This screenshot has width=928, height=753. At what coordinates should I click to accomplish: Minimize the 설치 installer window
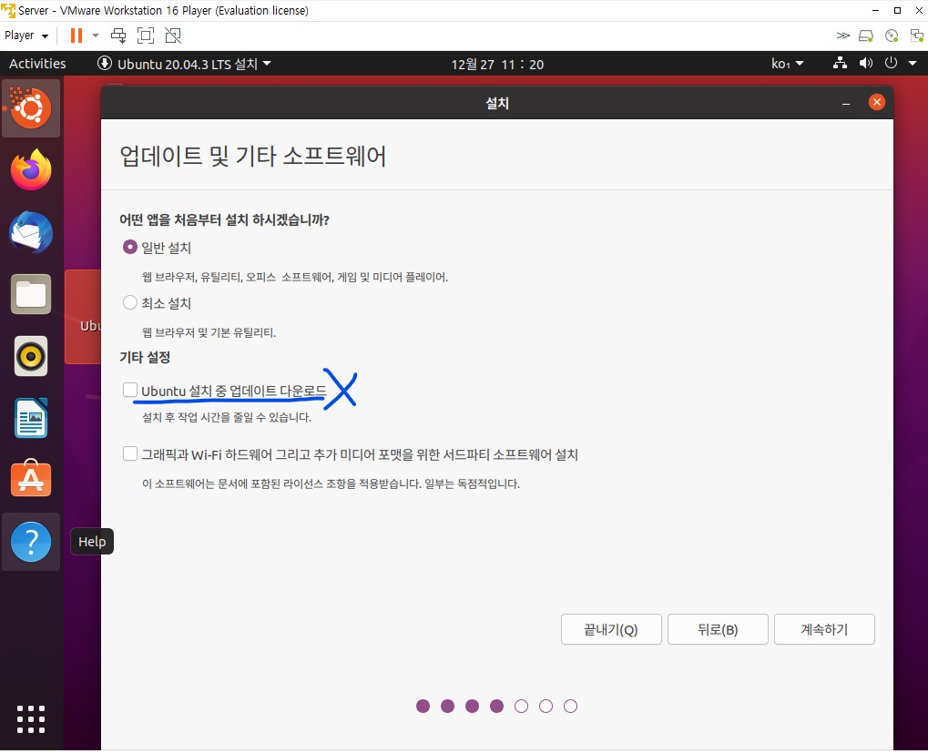click(846, 104)
